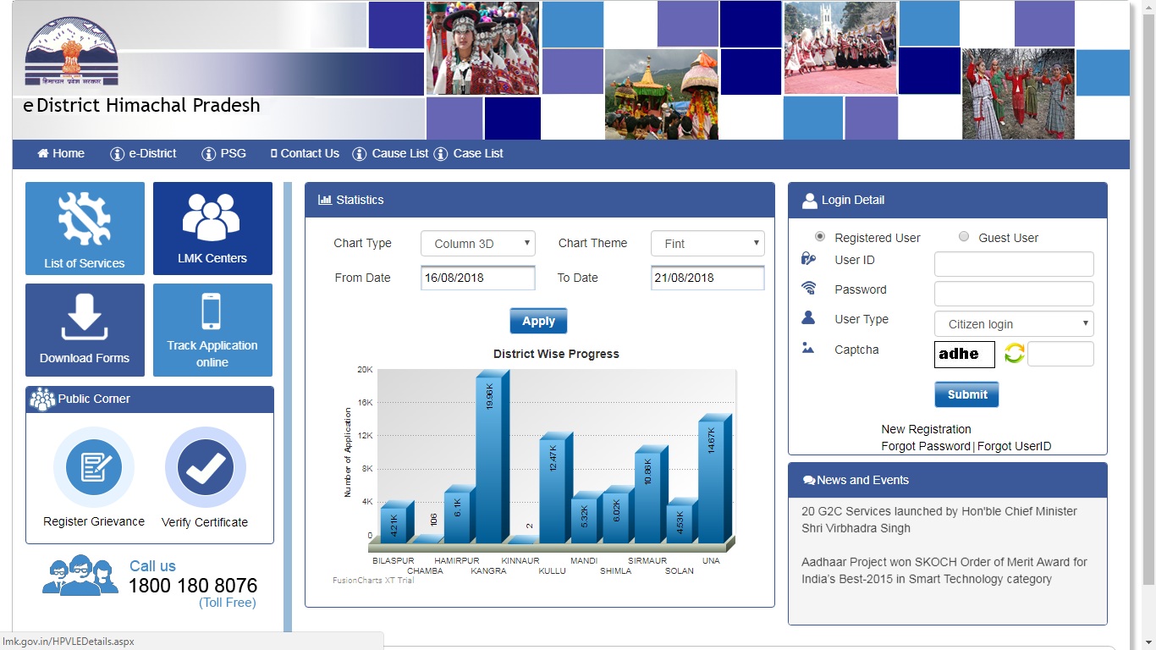Click the Statistics bar chart icon
1156x650 pixels.
point(326,200)
